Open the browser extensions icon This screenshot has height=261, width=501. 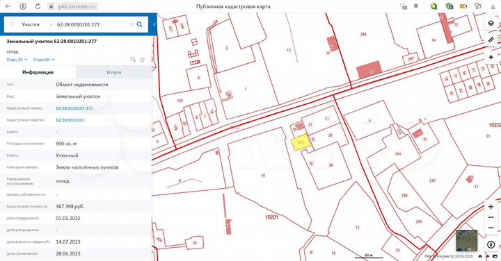(478, 6)
